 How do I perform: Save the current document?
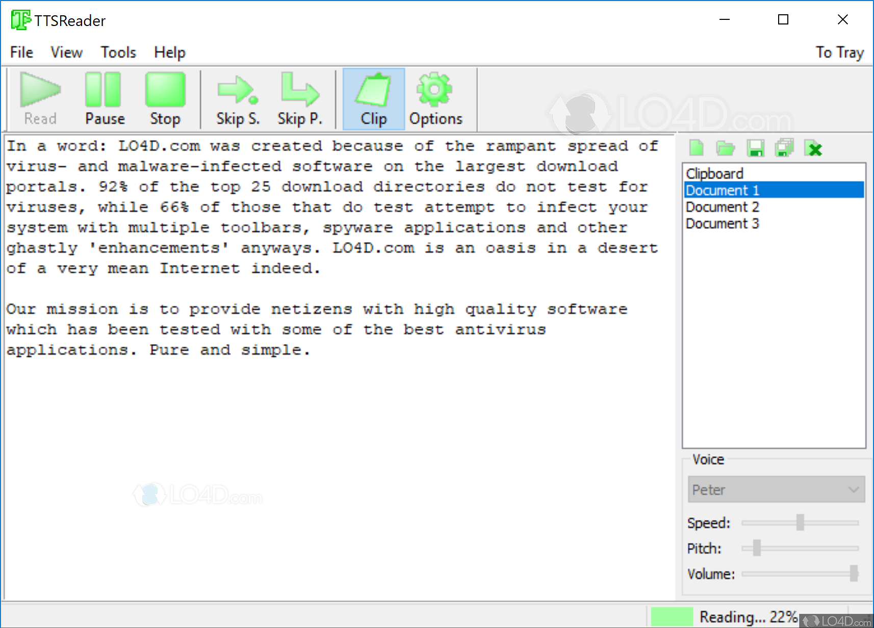755,148
